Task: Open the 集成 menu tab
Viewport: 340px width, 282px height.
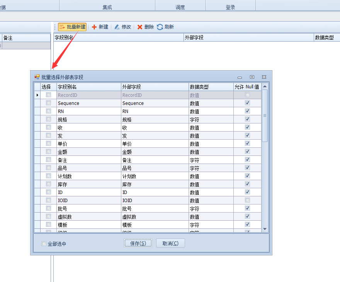Action: [107, 7]
